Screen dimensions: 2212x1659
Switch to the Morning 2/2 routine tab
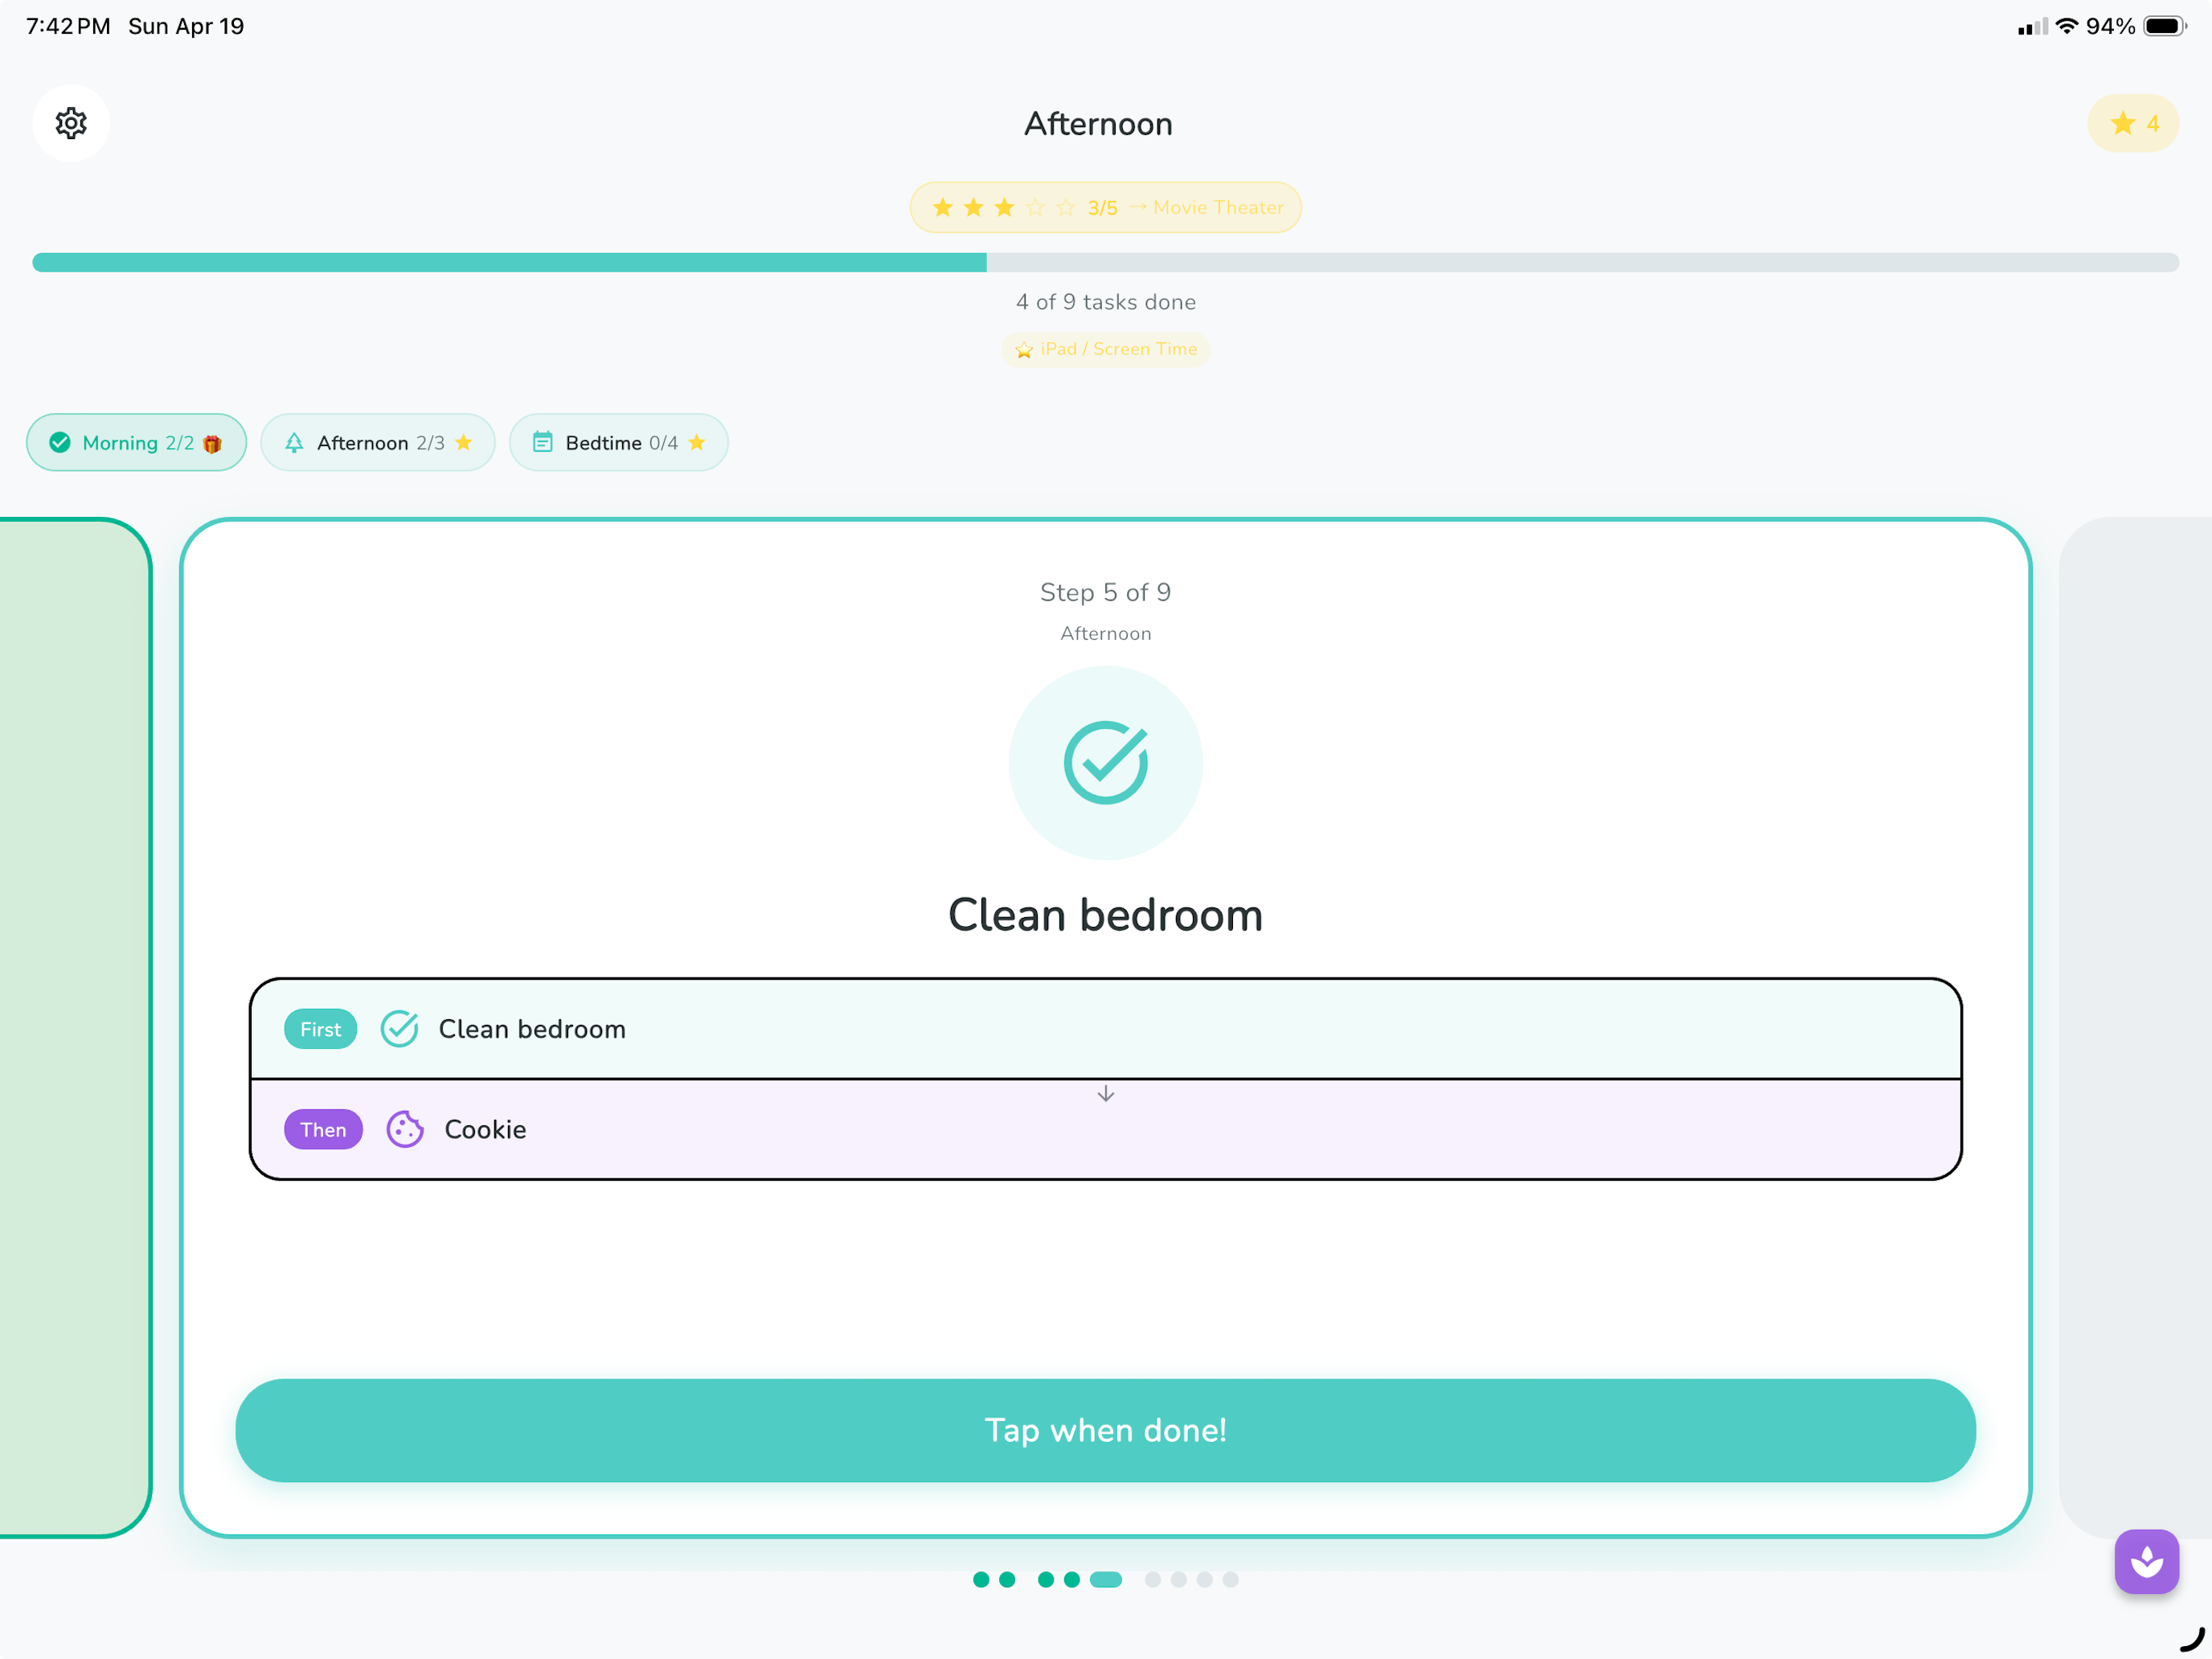(x=136, y=442)
